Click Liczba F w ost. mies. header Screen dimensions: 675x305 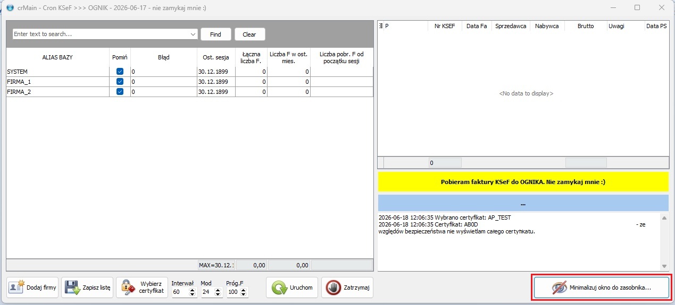pos(289,57)
